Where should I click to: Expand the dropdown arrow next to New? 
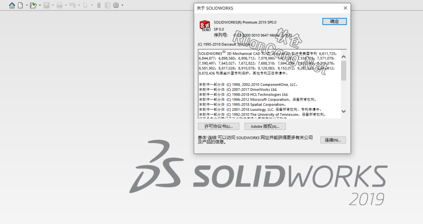27,5
